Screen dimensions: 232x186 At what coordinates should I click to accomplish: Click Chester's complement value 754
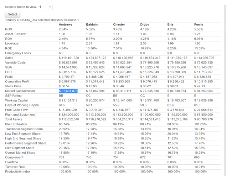pos(116,157)
